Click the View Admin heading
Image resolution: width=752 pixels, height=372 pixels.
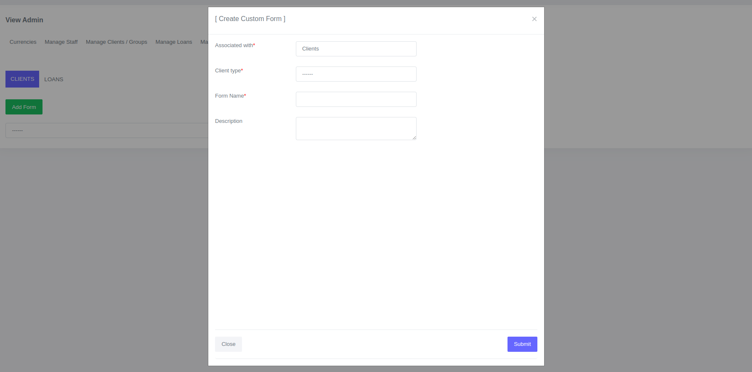(x=24, y=20)
